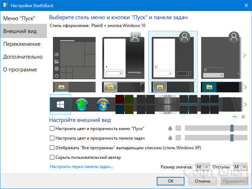This screenshot has height=189, width=252.
Task: Click the OK button
Action: tap(171, 181)
